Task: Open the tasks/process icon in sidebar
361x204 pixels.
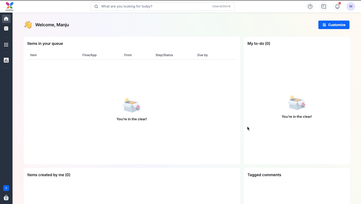Action: click(x=6, y=28)
